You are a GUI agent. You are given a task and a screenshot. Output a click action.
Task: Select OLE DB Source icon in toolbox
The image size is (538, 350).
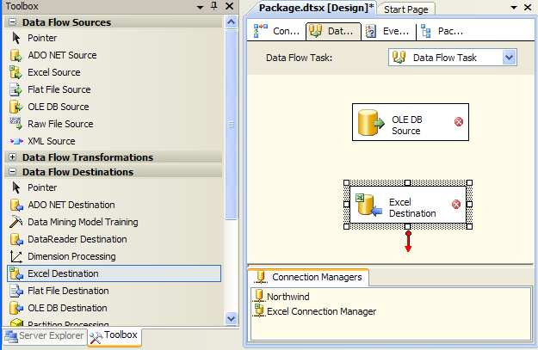(15, 107)
